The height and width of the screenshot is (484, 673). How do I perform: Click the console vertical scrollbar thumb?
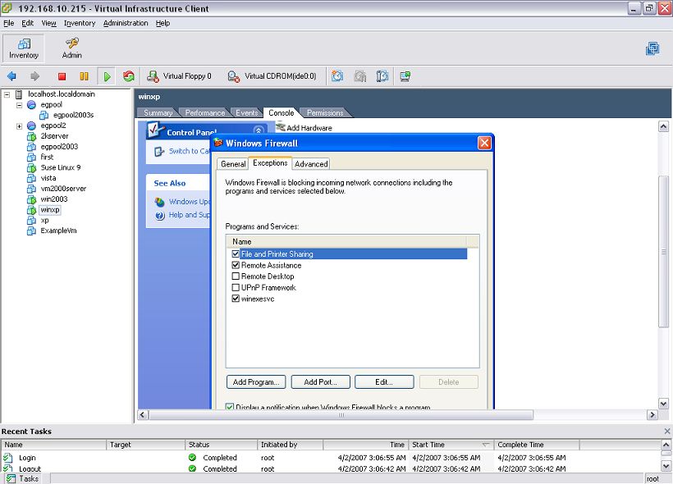[663, 252]
